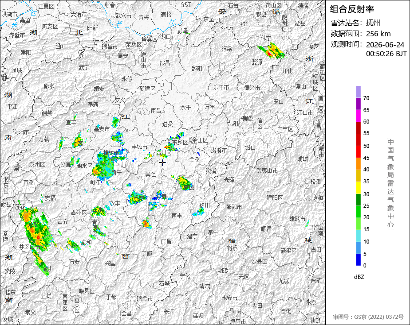Click the 修水 county label
Viewport: 410px width, 325px height.
pos(49,86)
